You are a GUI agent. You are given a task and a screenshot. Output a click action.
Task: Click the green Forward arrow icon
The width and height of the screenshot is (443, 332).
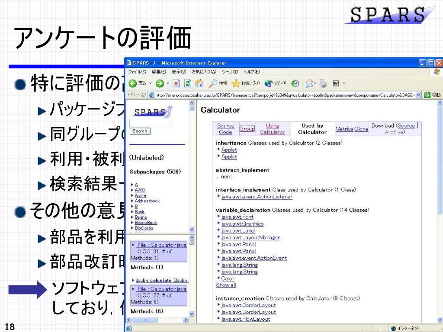pyautogui.click(x=160, y=83)
